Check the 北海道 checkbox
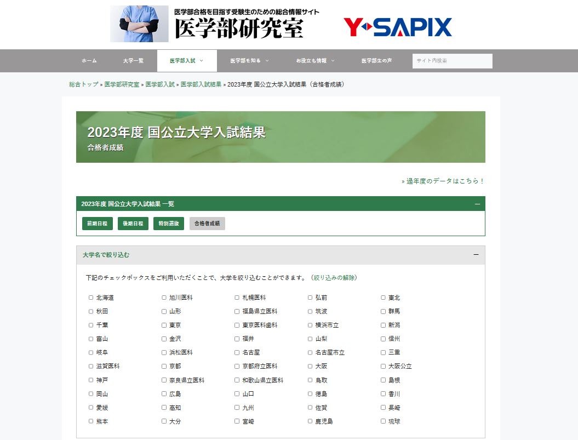Screen dimensions: 578x440 click(x=91, y=298)
